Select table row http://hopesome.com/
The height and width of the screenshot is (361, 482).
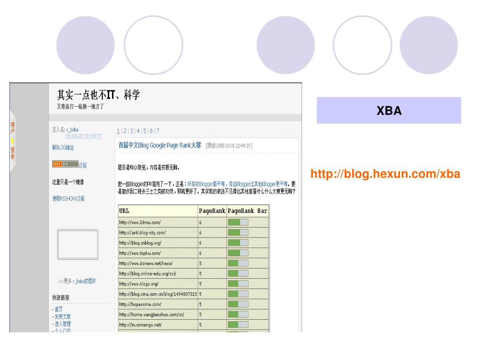(193, 304)
